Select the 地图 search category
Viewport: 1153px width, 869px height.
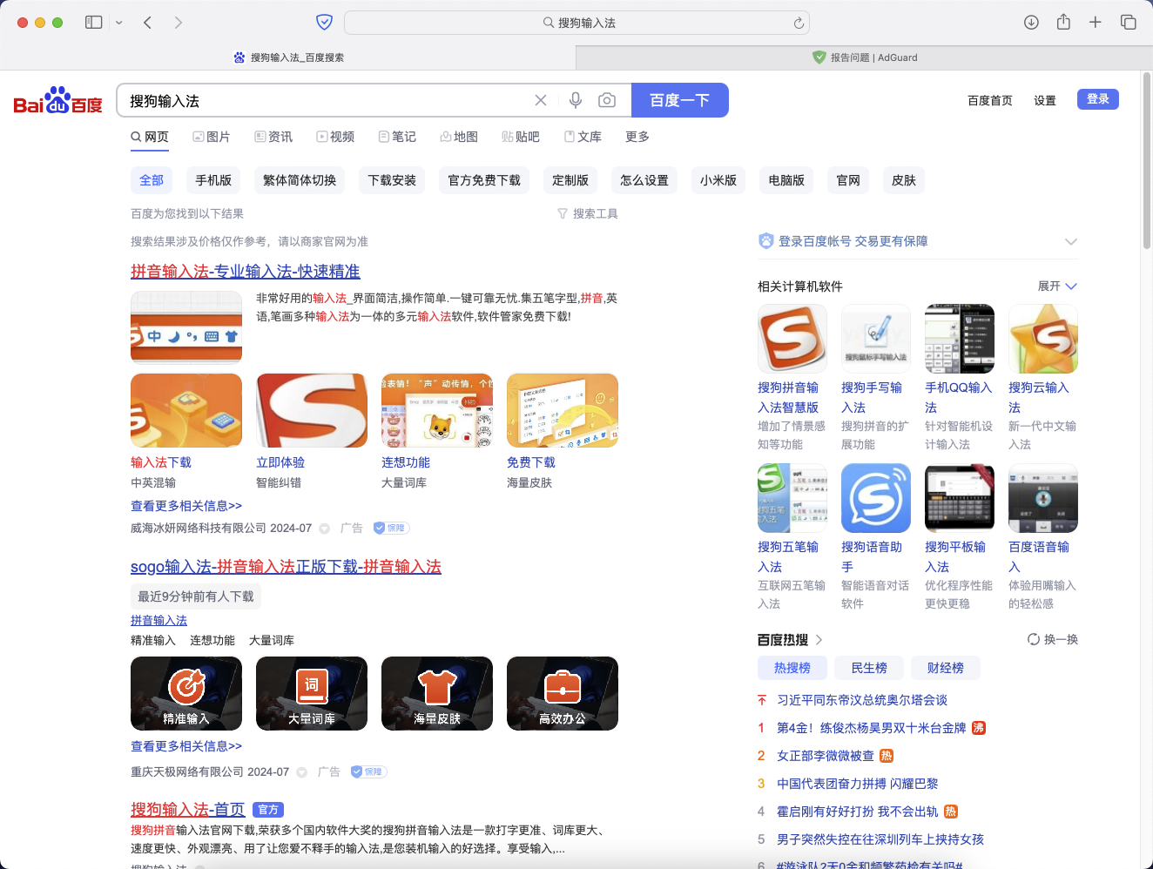[x=459, y=137]
